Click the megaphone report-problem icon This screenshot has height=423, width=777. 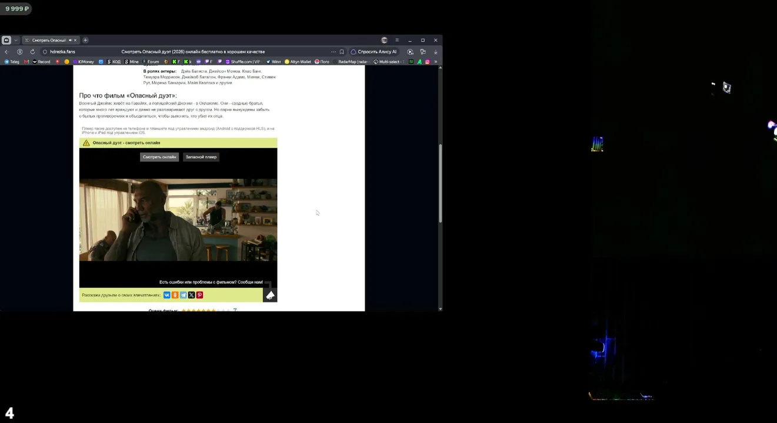pyautogui.click(x=270, y=295)
